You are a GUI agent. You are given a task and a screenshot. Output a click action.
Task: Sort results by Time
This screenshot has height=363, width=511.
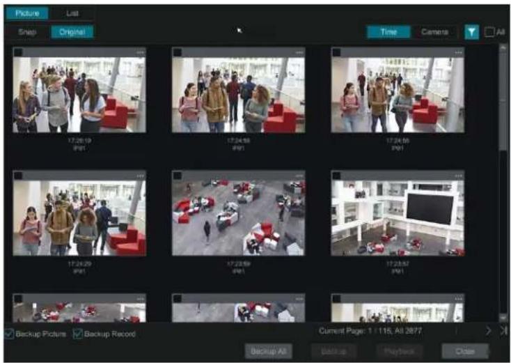(388, 32)
